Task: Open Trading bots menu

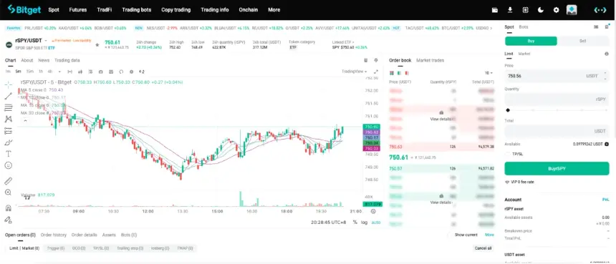Action: pos(136,10)
